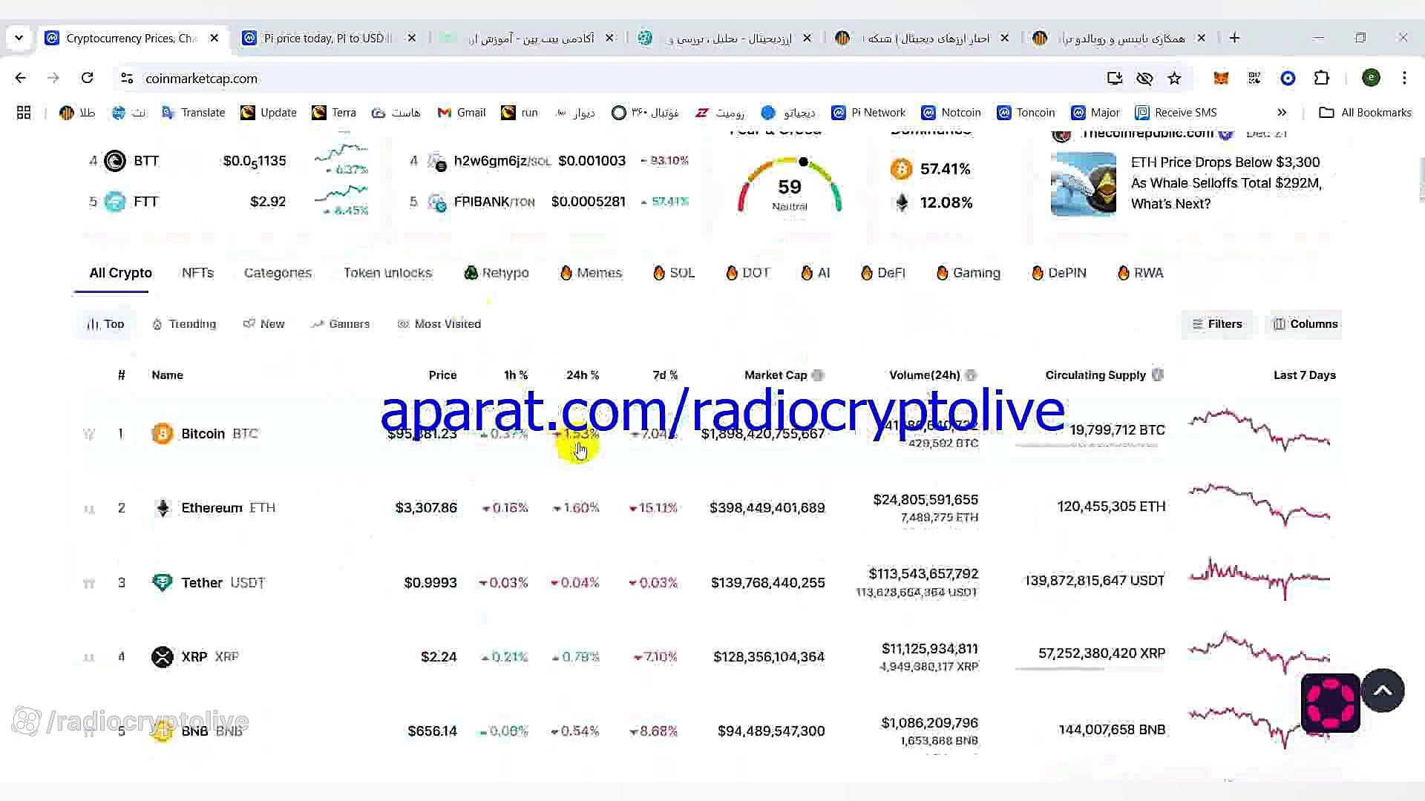This screenshot has width=1425, height=801.
Task: Open the pink chat widget icon
Action: (x=1330, y=703)
